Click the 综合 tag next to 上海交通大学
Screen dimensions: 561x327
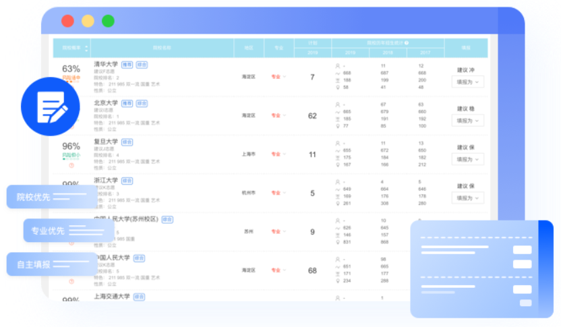point(139,297)
